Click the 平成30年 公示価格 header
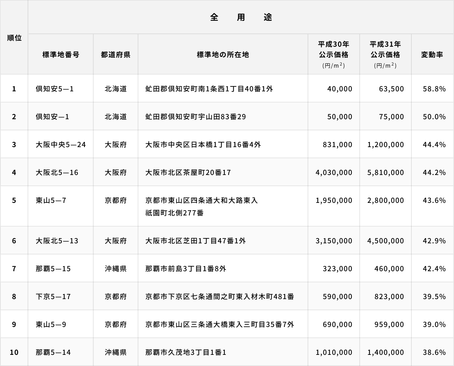Viewport: 454px width, 366px height. click(334, 54)
